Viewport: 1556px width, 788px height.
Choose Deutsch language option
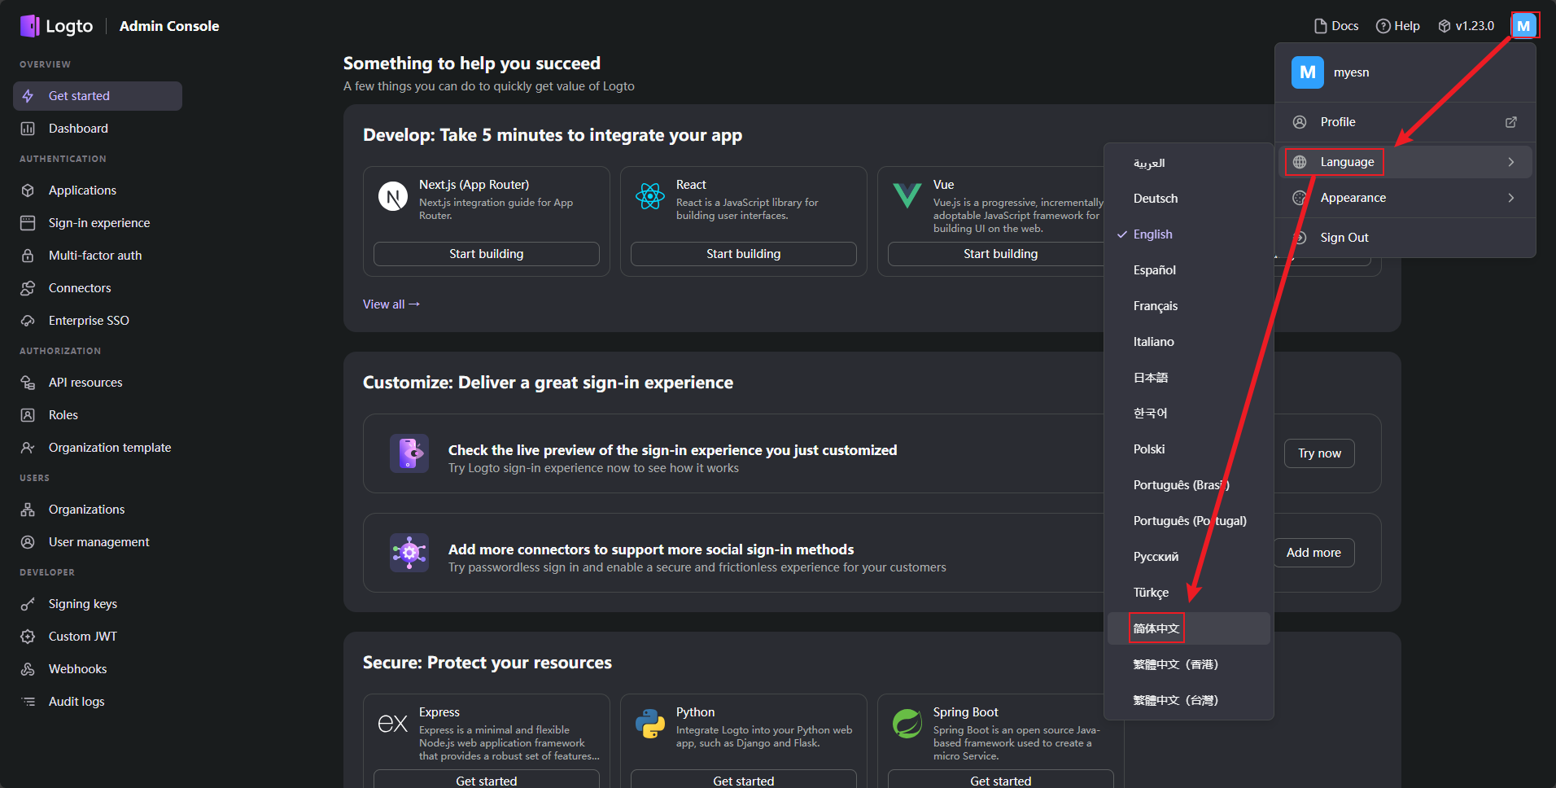[x=1188, y=199]
